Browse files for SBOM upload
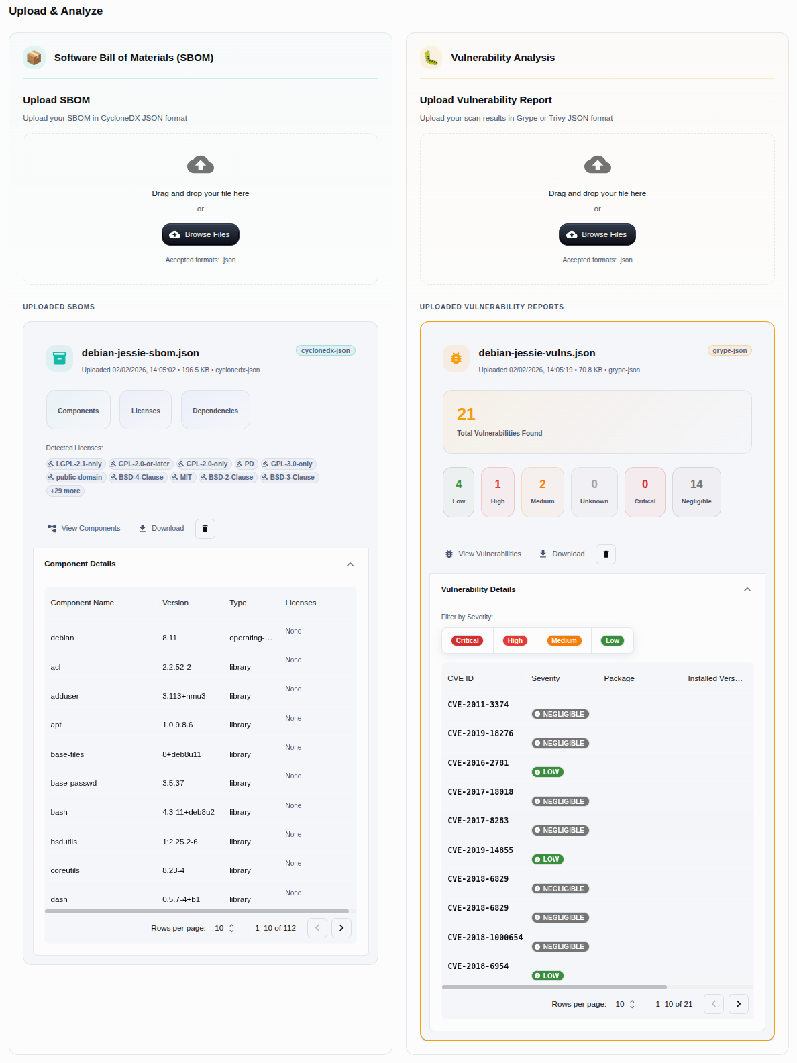 click(201, 234)
